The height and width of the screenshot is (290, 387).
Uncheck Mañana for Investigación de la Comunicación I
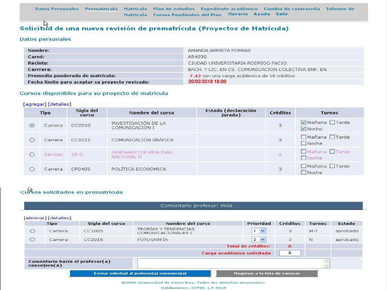303,122
